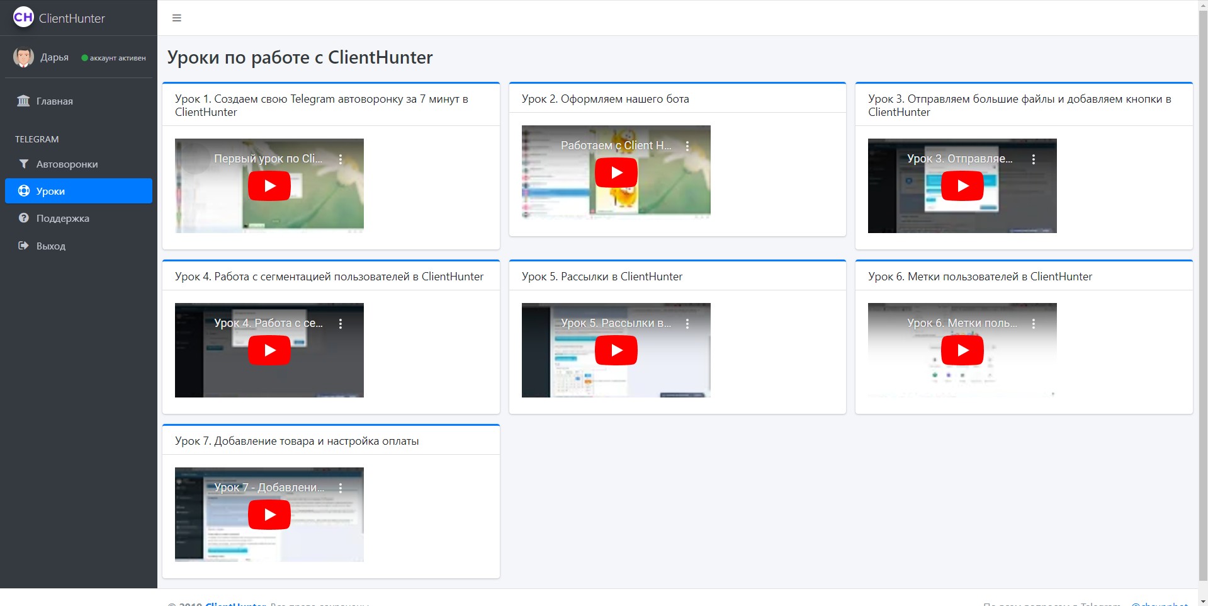Click heading 'Урок 5. Рассылки в ClientHunter'
Screen dimensions: 1208x606
point(602,277)
